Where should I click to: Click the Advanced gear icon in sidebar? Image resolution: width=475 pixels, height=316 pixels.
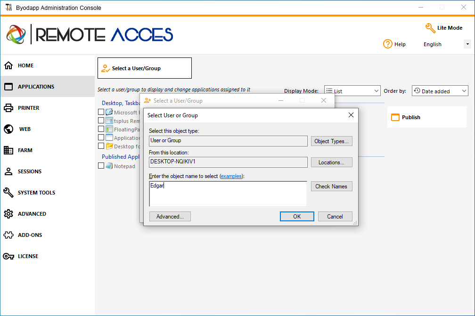click(8, 214)
